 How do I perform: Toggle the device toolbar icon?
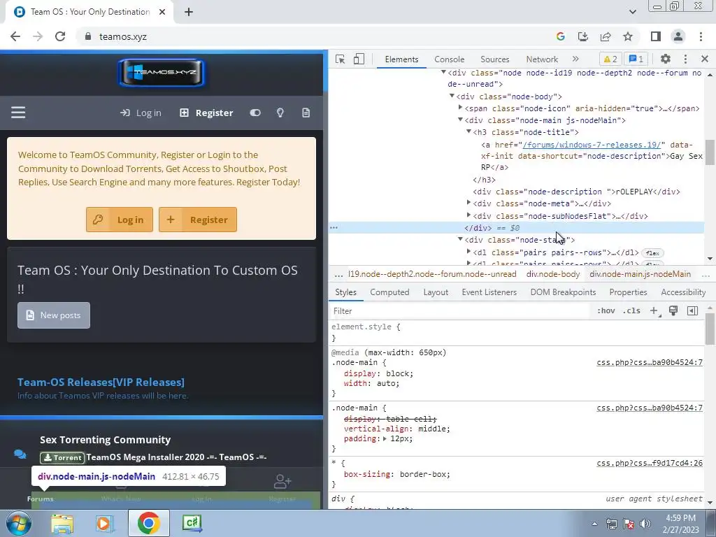click(x=359, y=59)
